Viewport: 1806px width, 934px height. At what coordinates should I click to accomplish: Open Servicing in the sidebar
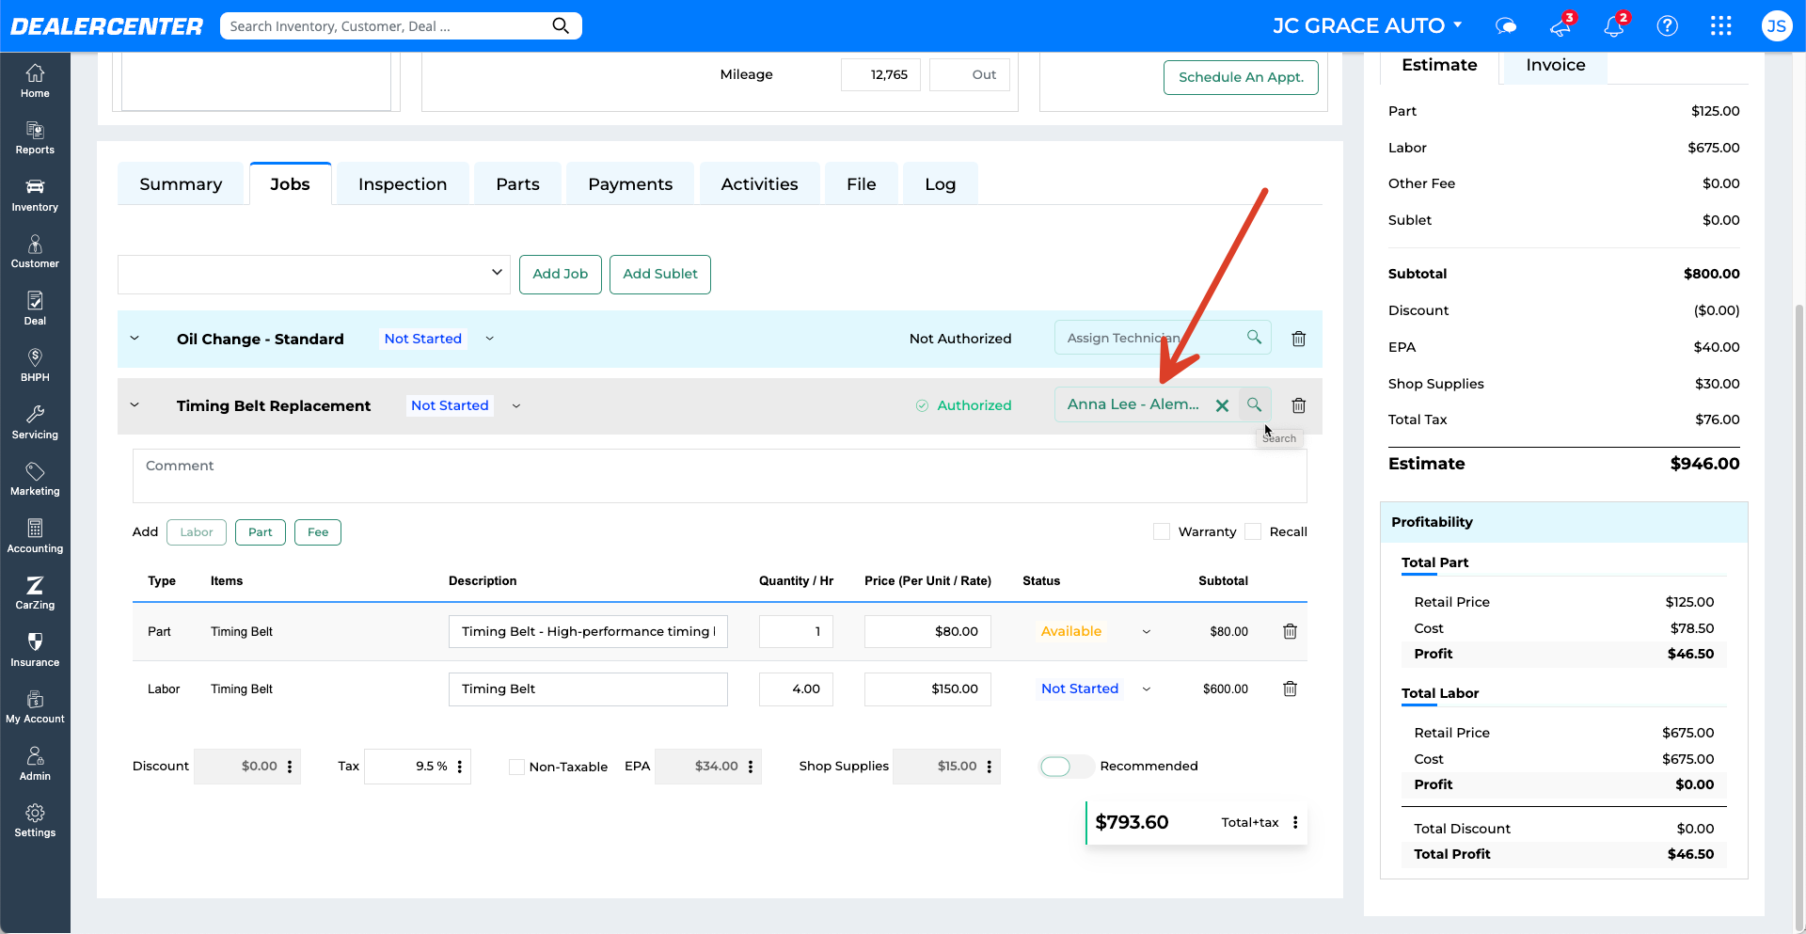[x=35, y=422]
